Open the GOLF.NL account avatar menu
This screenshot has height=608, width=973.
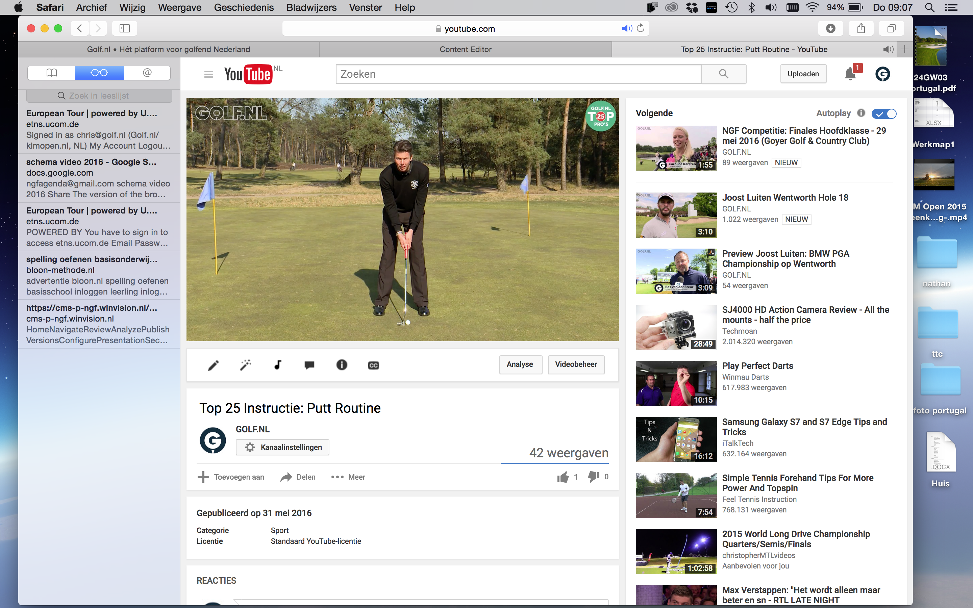coord(882,74)
